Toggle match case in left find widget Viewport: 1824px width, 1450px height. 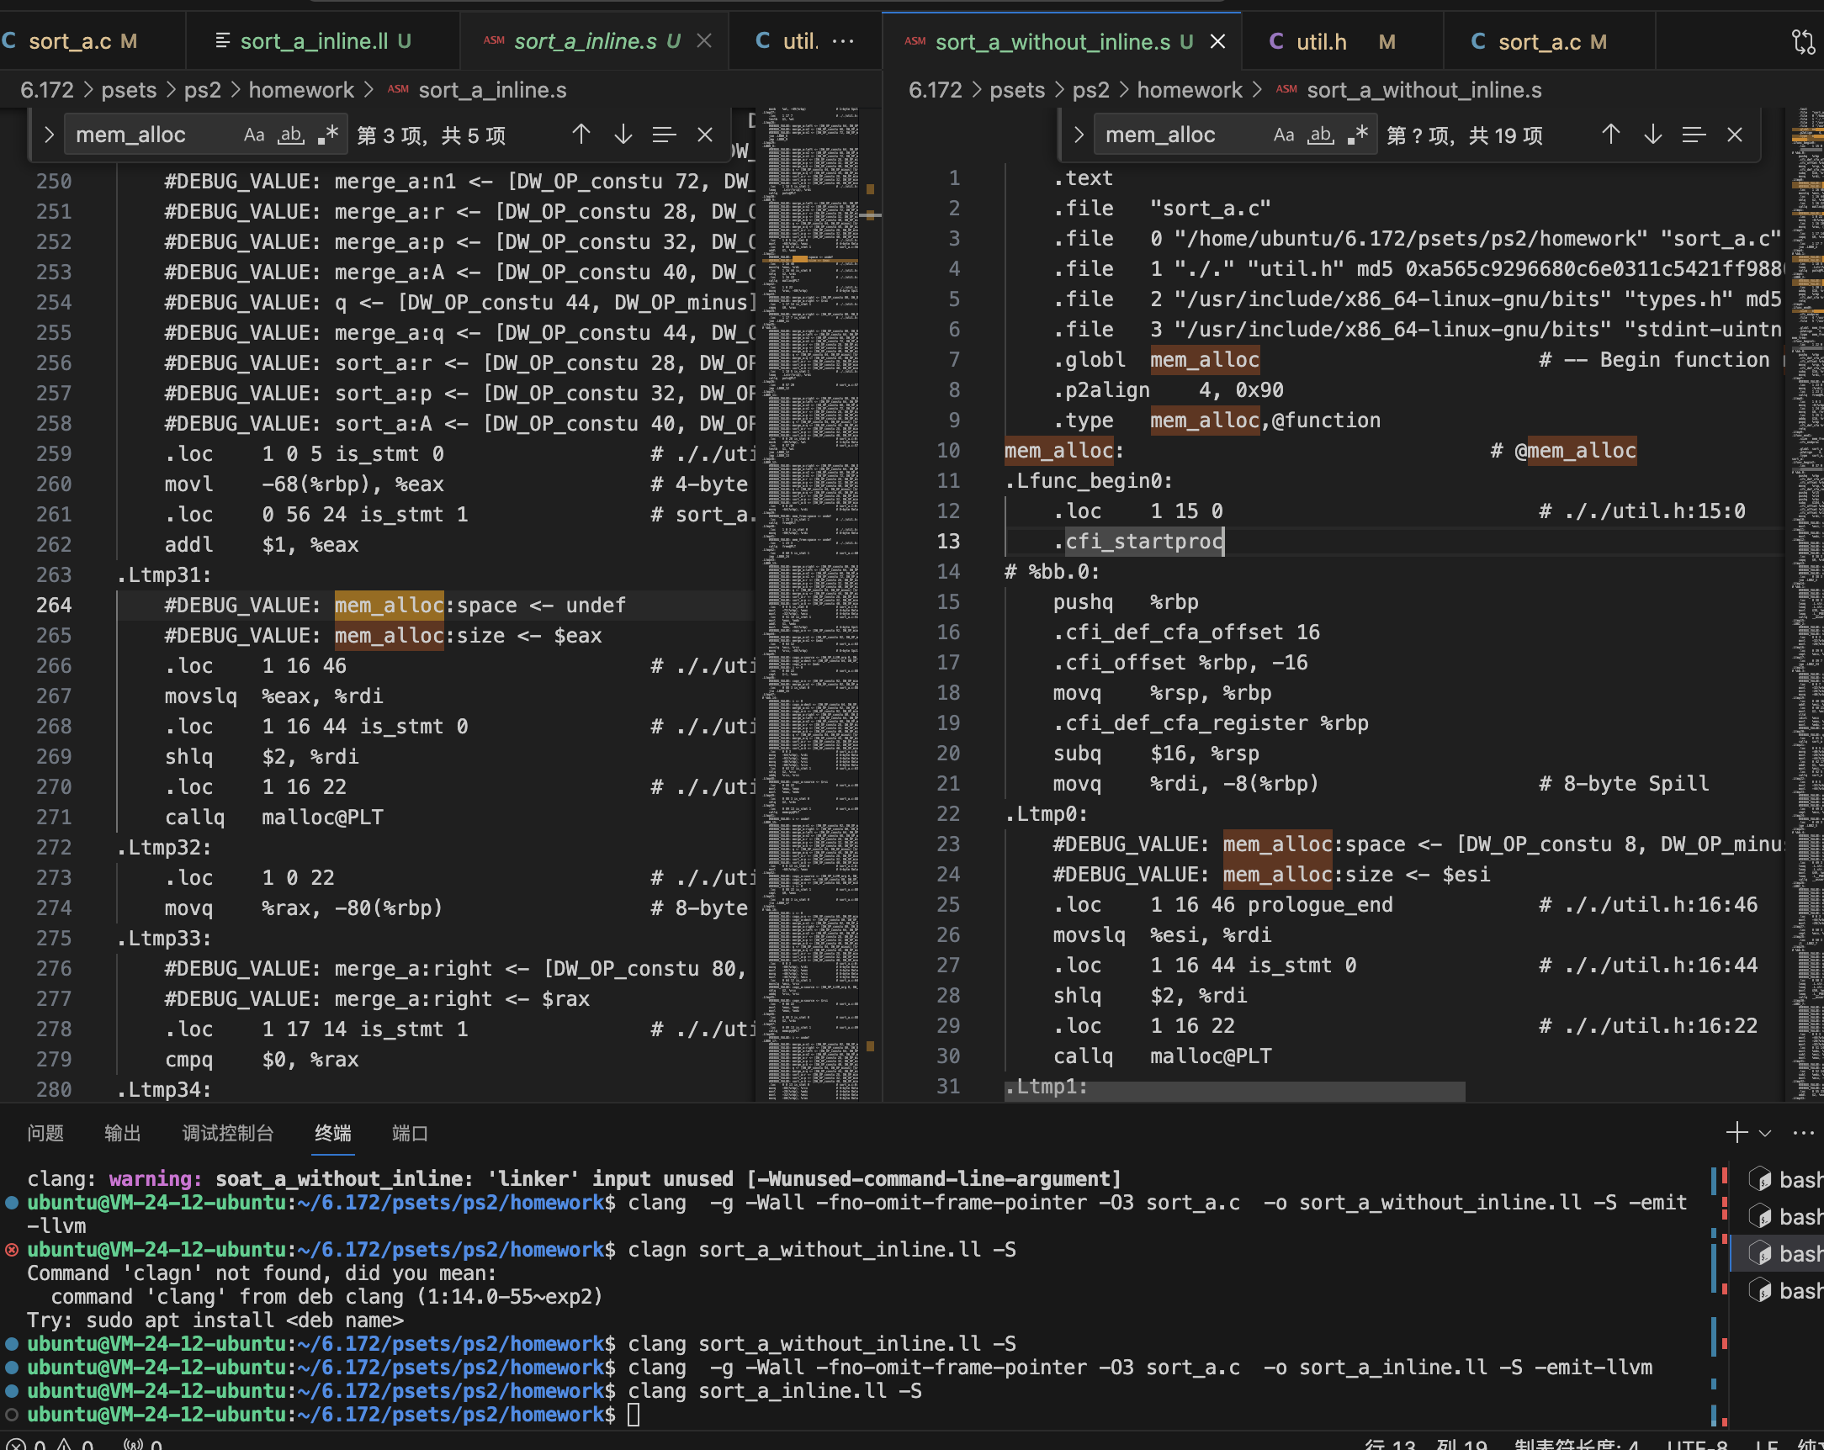tap(254, 135)
